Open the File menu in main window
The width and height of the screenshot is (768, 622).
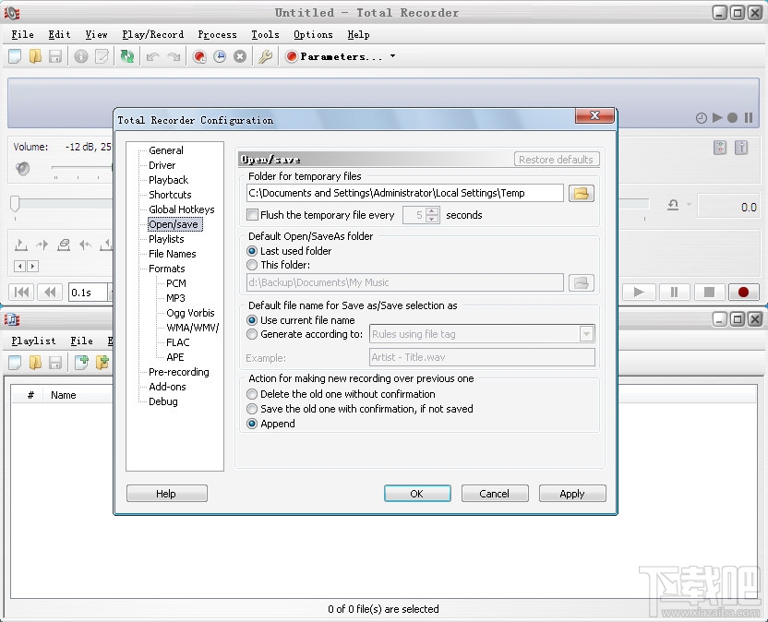[22, 34]
